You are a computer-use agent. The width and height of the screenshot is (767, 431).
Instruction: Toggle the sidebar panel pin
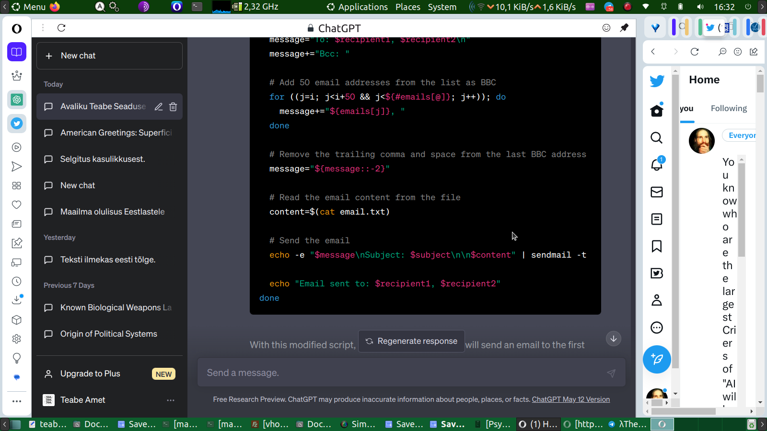(x=624, y=28)
